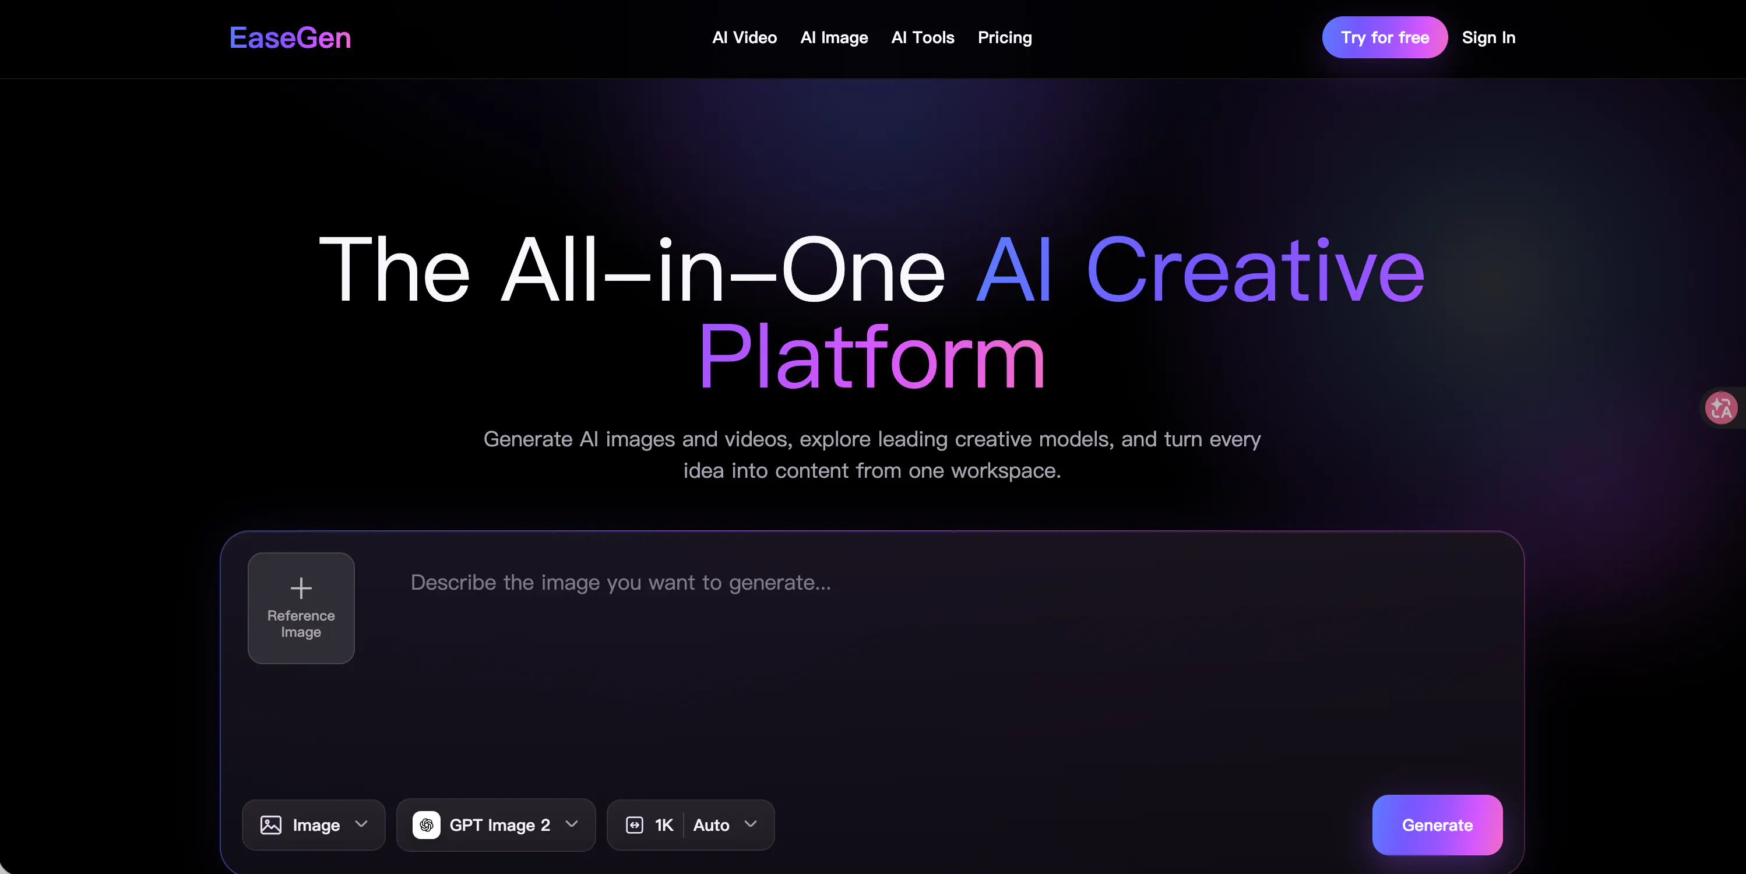
Task: Click the picture icon in Image selector
Action: (x=271, y=824)
